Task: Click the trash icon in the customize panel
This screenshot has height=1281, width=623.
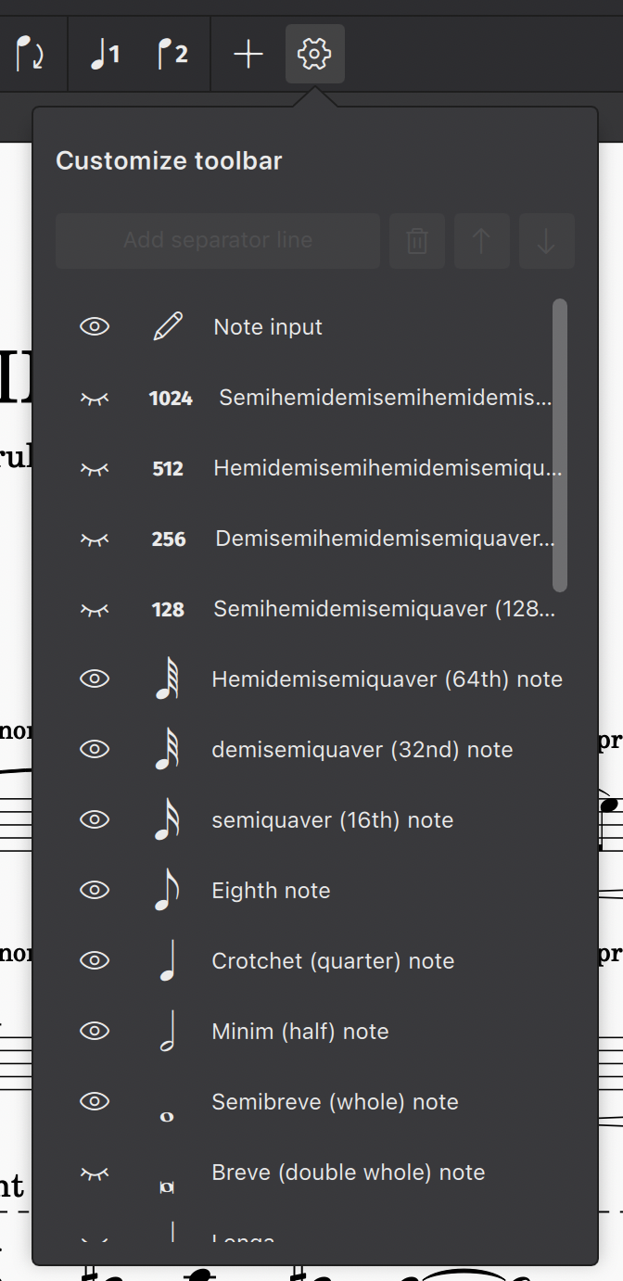Action: pos(416,241)
